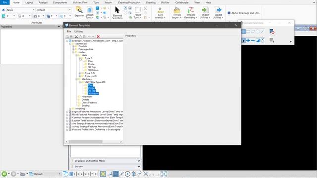Select the Headwalls folder in tree

click(87, 97)
